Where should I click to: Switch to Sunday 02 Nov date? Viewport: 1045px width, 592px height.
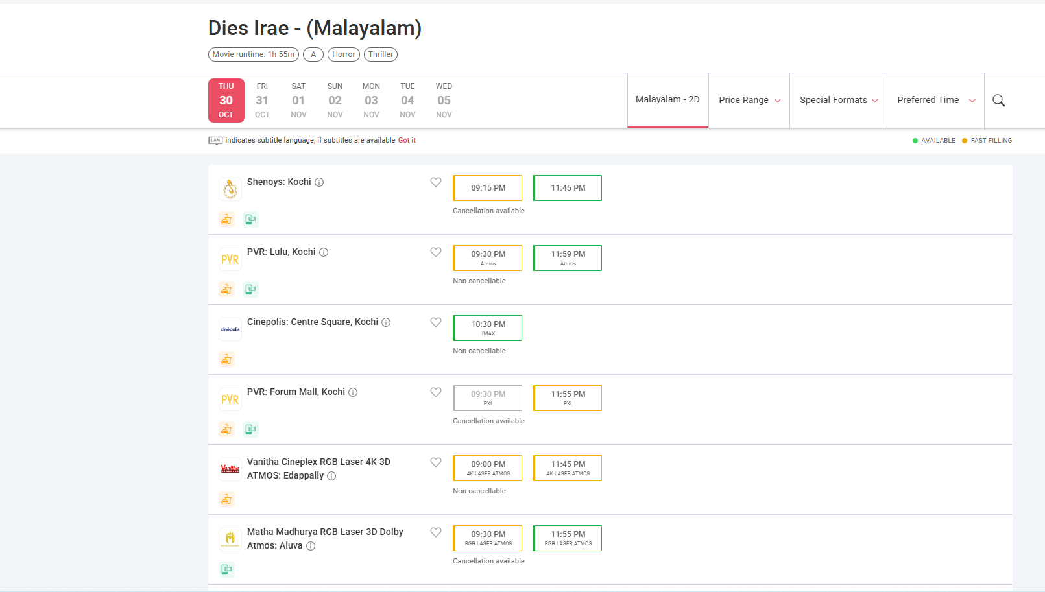pos(335,101)
